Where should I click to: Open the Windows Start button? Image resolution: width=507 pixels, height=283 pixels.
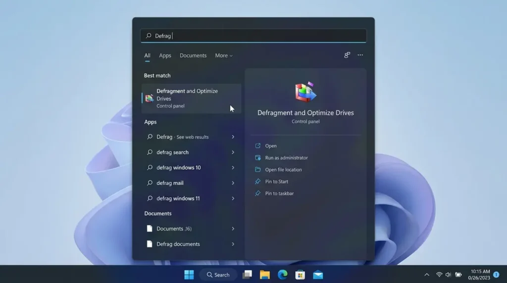coord(189,275)
